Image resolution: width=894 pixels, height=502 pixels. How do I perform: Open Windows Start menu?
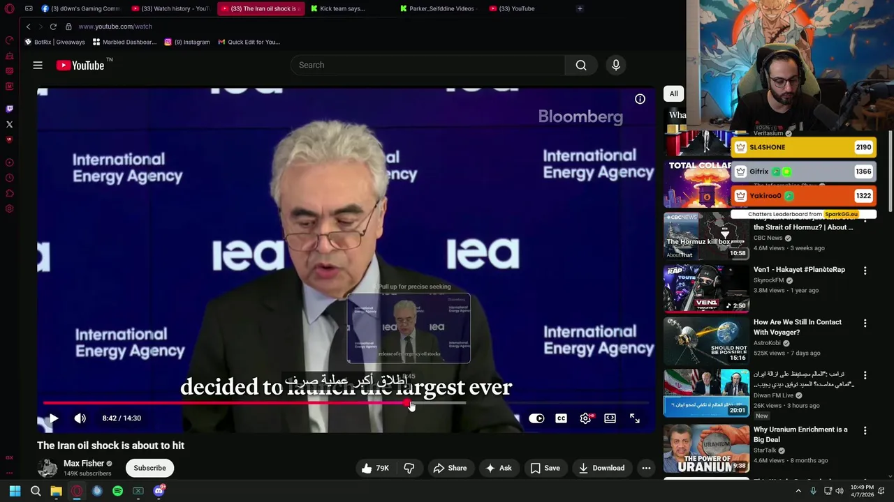click(x=15, y=491)
